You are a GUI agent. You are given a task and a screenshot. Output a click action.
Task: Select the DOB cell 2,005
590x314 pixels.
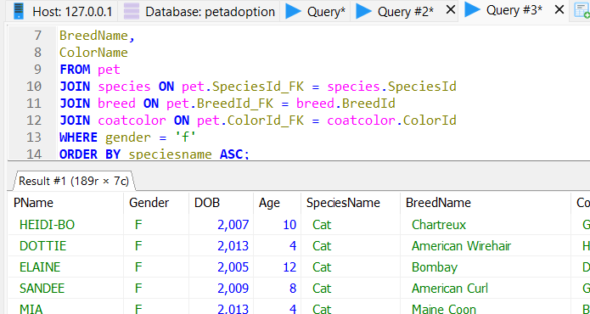pyautogui.click(x=221, y=267)
